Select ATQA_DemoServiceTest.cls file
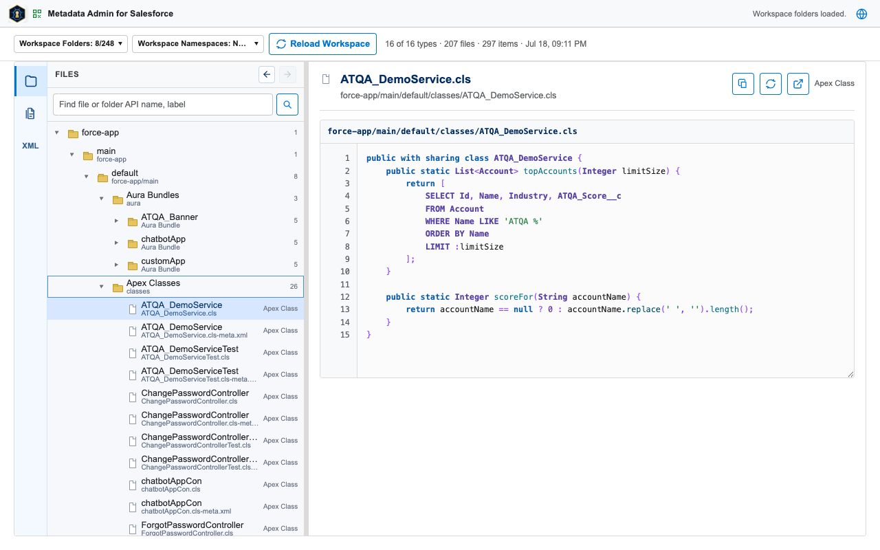This screenshot has height=550, width=880. click(175, 353)
